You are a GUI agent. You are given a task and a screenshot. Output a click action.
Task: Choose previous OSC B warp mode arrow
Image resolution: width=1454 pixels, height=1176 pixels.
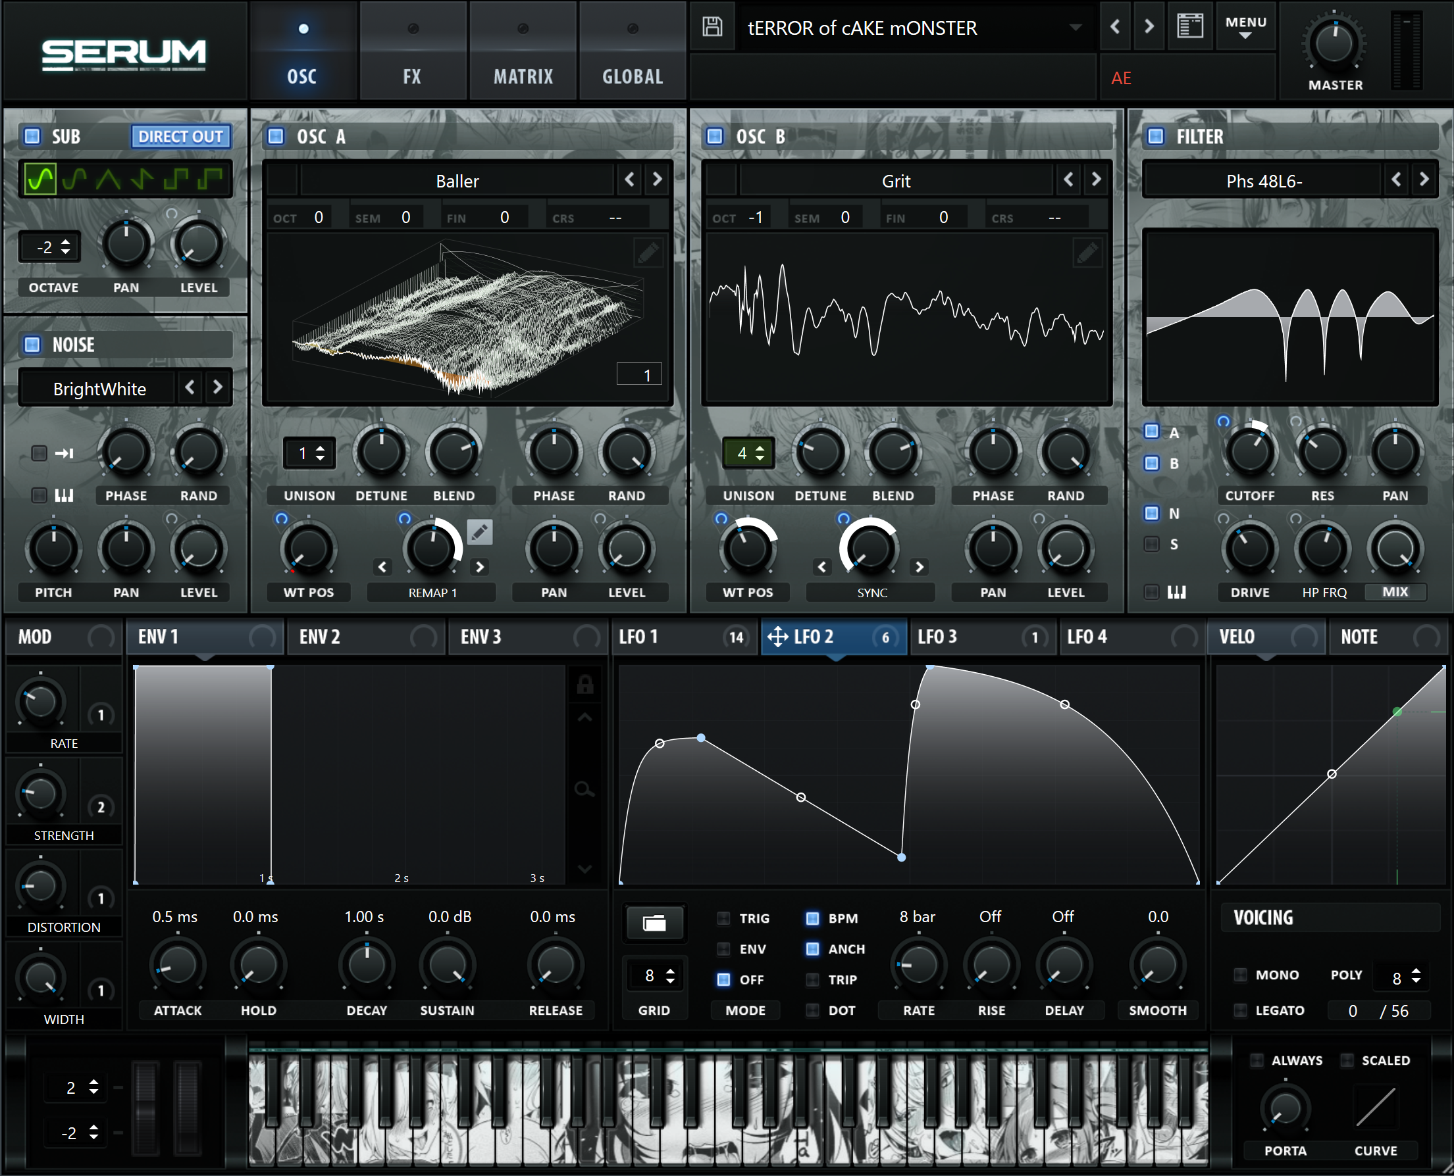click(822, 566)
